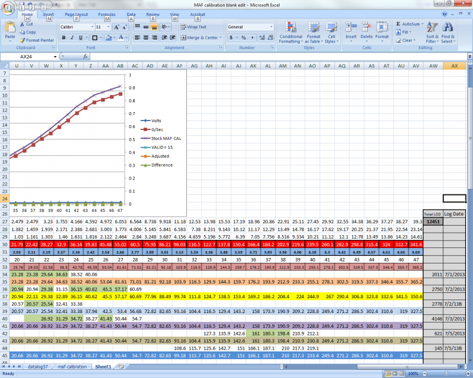Viewport: 473px width, 378px height.
Task: Increase font size with Grow Font
Action: [x=116, y=27]
